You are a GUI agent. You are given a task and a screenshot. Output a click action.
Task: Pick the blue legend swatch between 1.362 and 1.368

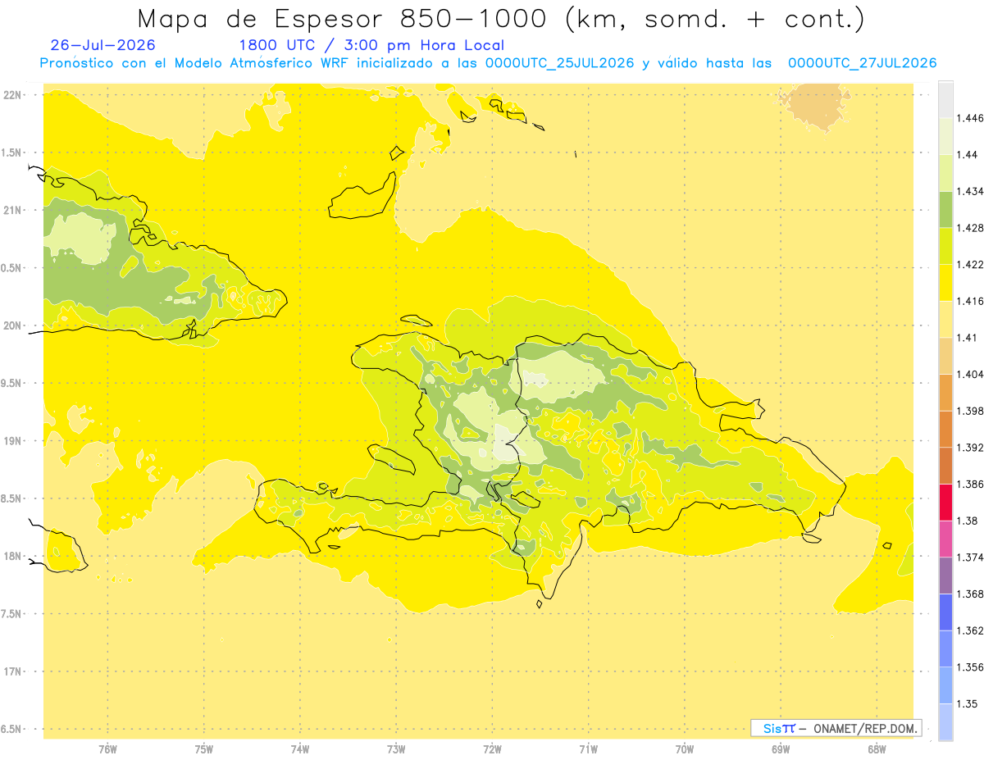tap(945, 612)
